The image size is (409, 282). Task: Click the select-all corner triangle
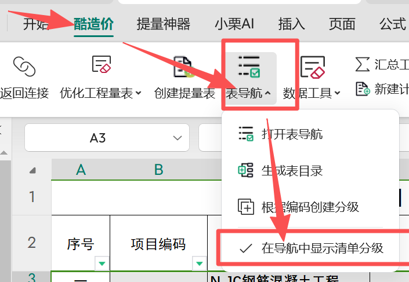(x=32, y=170)
